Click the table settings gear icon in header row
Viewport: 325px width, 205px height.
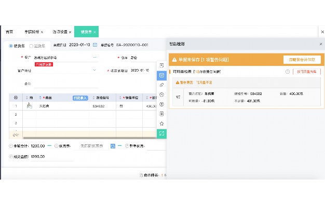[x=16, y=98]
